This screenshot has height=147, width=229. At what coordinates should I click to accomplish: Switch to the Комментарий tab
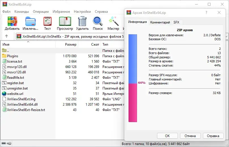(160, 22)
